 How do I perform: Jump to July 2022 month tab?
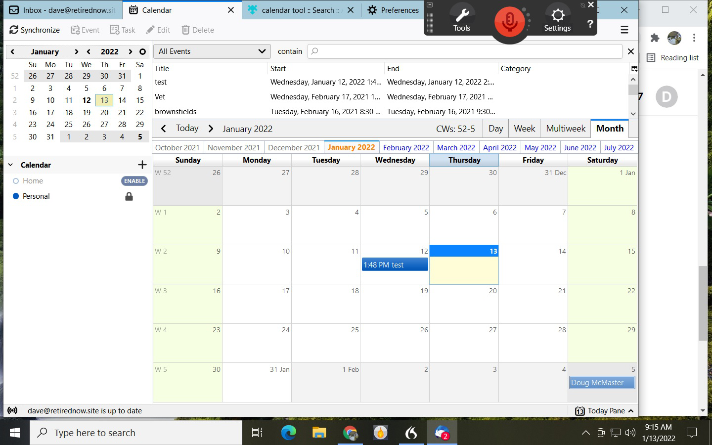619,147
